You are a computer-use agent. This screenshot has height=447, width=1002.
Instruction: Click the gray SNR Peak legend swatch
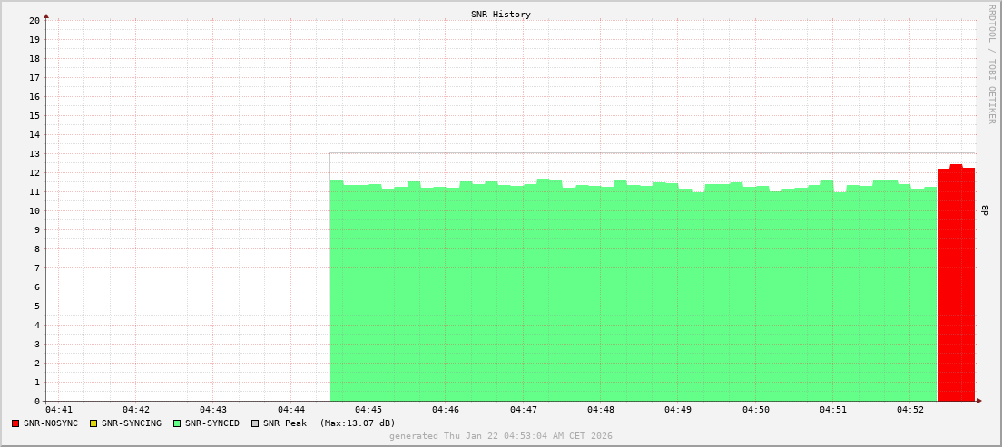pos(255,423)
